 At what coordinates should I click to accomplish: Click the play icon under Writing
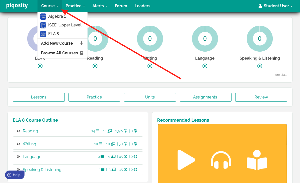click(150, 66)
